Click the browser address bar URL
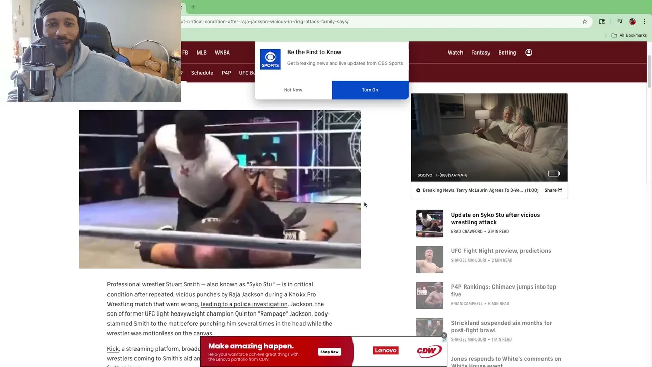This screenshot has width=652, height=367. [265, 22]
